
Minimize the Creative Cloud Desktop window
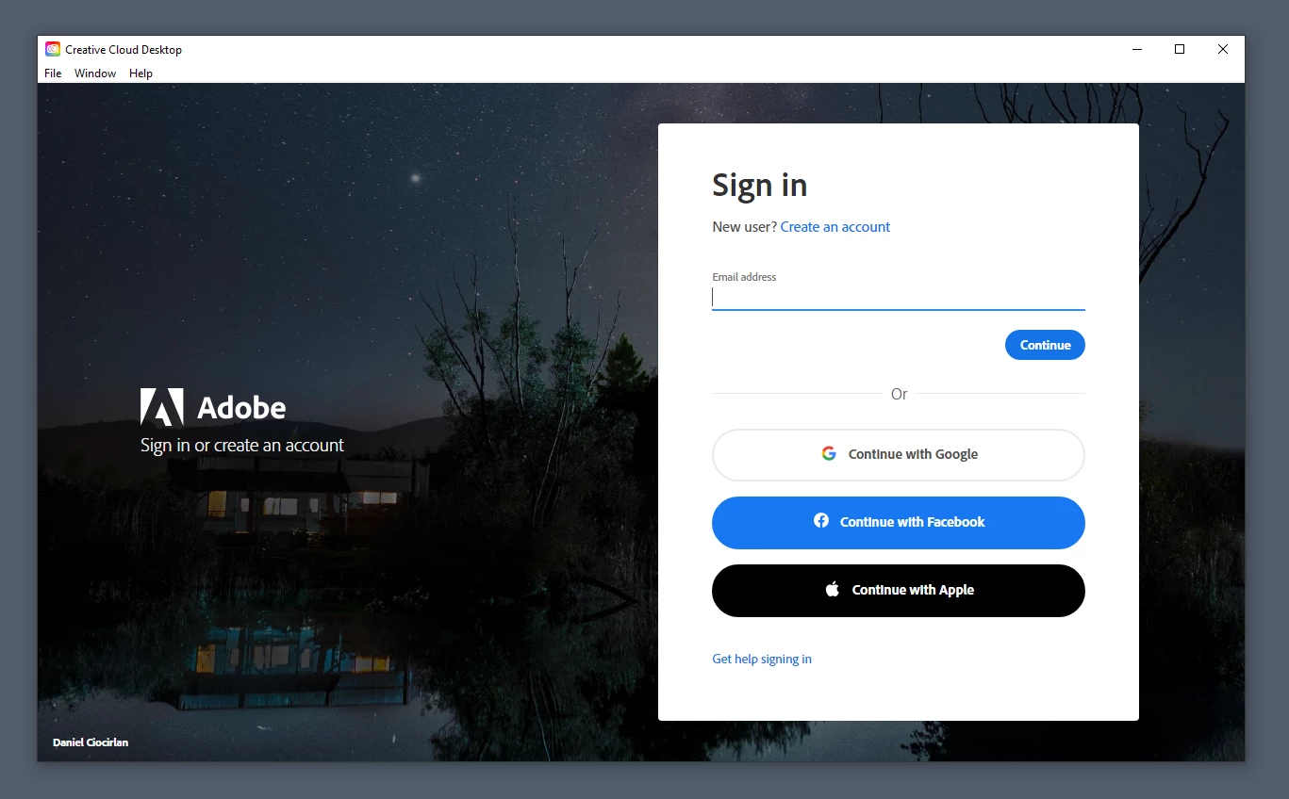click(1136, 49)
